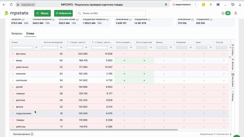Open user profile icon
The height and width of the screenshot is (137, 244).
tap(236, 13)
